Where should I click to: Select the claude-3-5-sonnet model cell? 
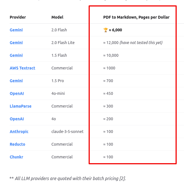(67, 132)
